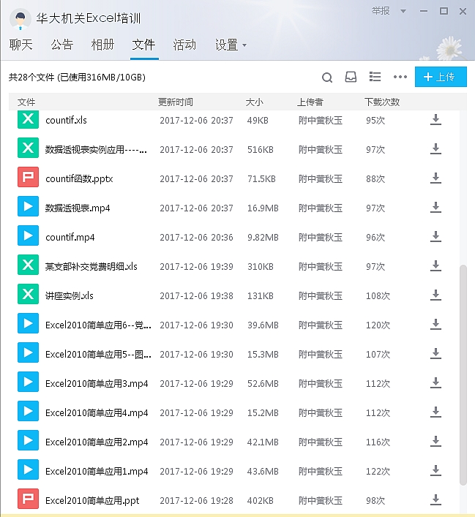The height and width of the screenshot is (517, 475).
Task: Open the inbox tray icon in toolbar
Action: 351,77
